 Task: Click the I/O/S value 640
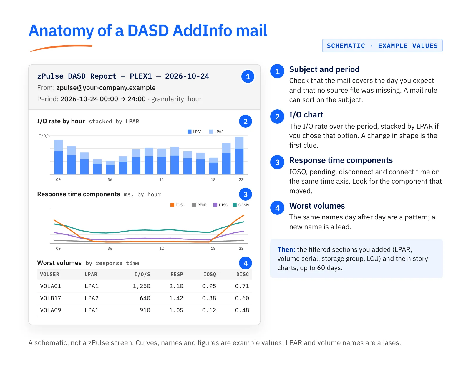click(x=145, y=298)
